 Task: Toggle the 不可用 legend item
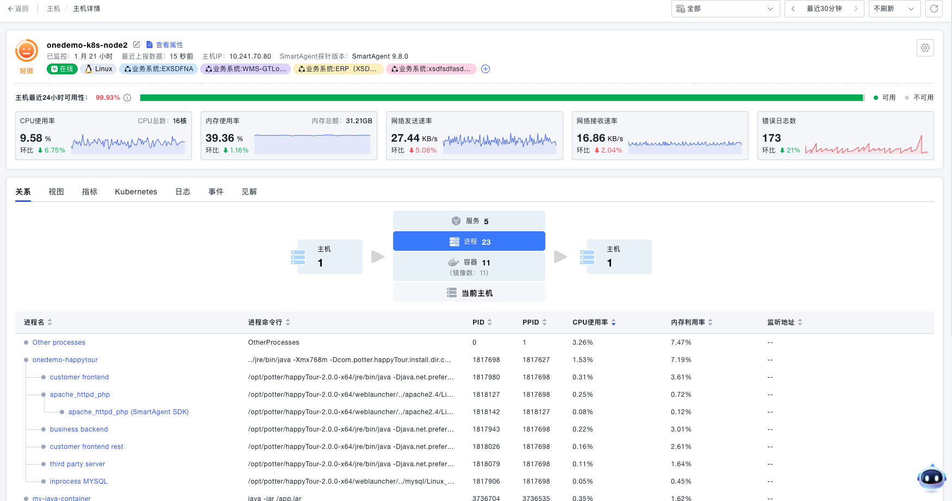[x=919, y=98]
